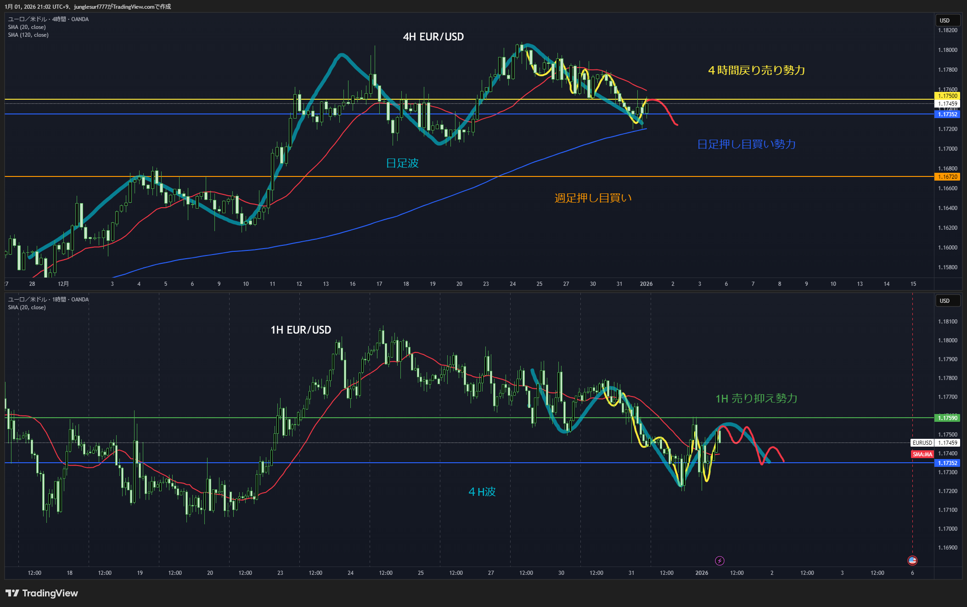The height and width of the screenshot is (607, 967).
Task: Click the 2026 date on 1H time axis
Action: point(702,573)
